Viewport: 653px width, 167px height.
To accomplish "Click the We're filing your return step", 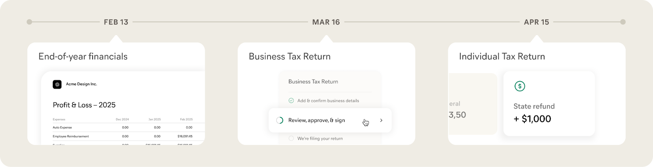I will click(320, 138).
